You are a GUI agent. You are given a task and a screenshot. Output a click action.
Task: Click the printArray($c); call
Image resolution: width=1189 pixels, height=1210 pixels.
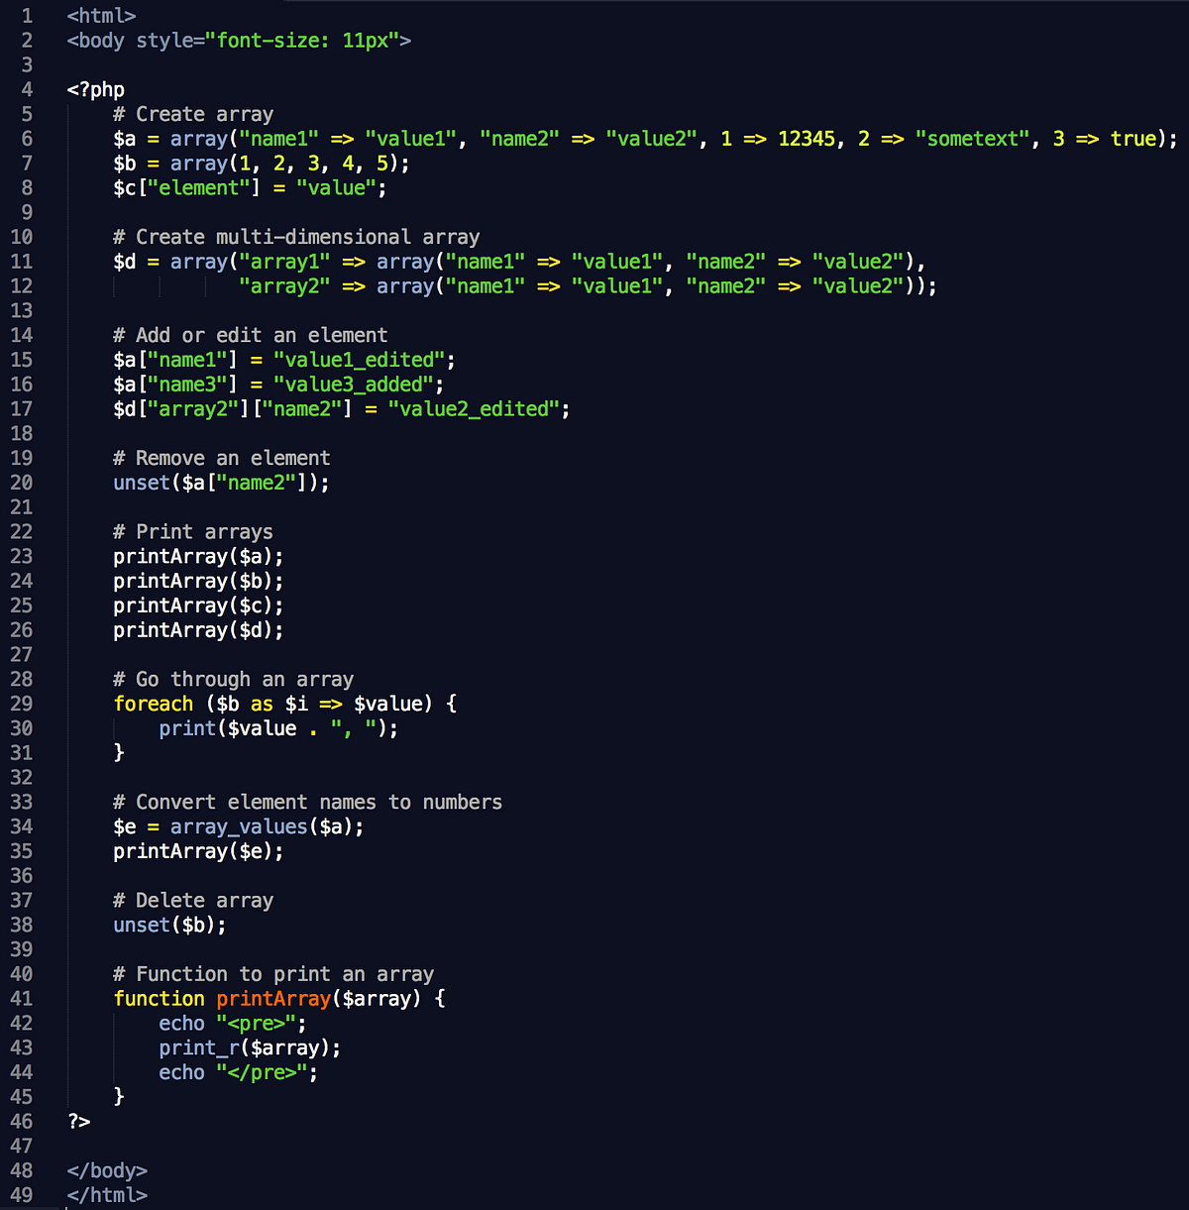click(198, 605)
